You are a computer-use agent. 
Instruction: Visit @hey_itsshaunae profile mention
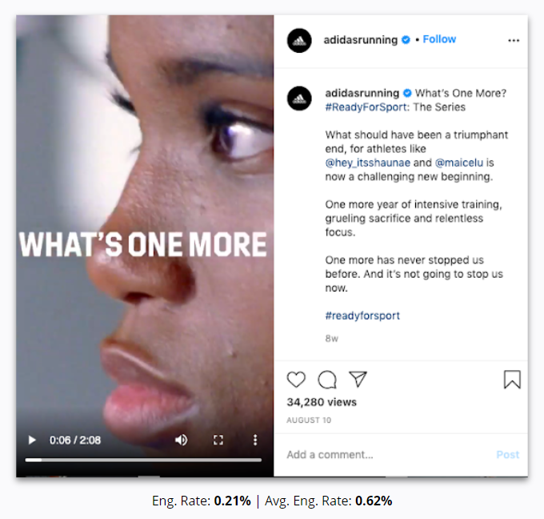click(368, 163)
